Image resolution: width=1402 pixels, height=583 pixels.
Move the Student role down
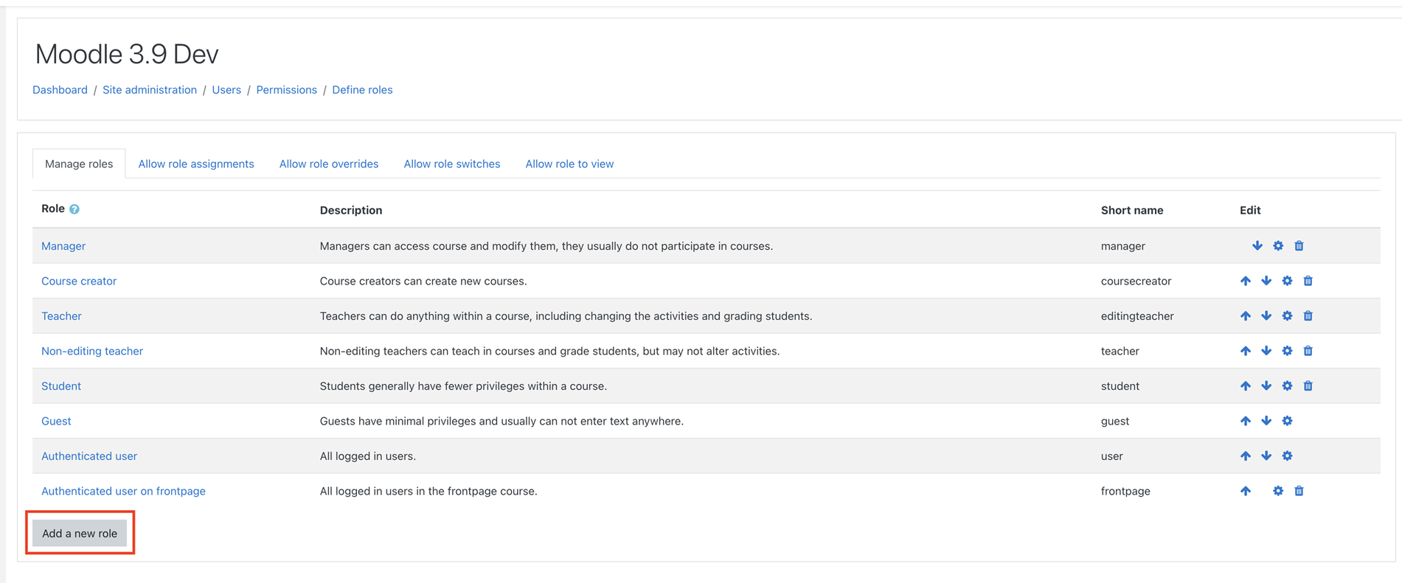pyautogui.click(x=1266, y=385)
